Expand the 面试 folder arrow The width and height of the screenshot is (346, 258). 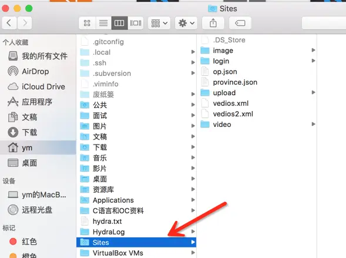[x=193, y=115]
